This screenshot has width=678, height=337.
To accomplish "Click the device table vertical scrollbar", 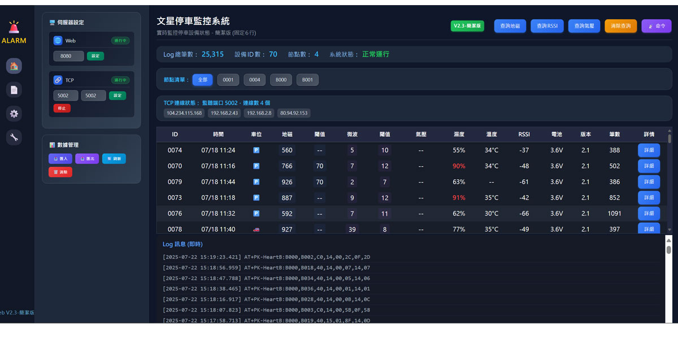I will [670, 181].
